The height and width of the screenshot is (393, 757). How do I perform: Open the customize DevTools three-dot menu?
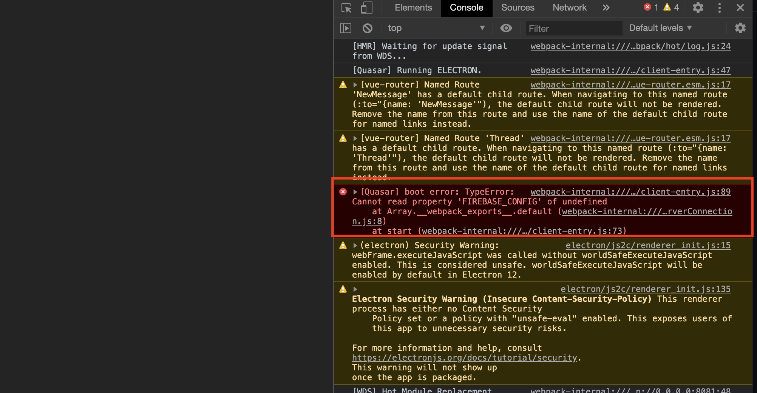[719, 8]
